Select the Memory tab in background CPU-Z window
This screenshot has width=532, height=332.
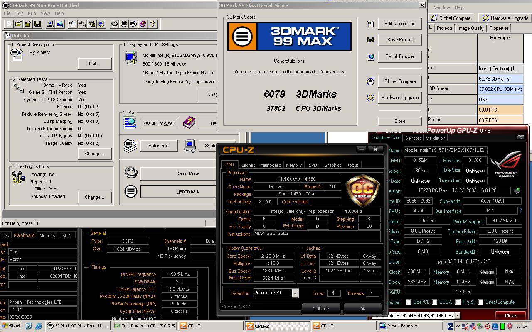47,236
